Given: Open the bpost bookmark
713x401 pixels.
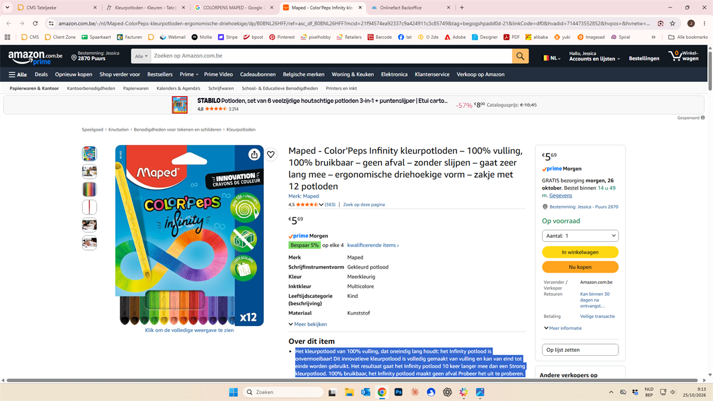Looking at the screenshot, I should 253,37.
